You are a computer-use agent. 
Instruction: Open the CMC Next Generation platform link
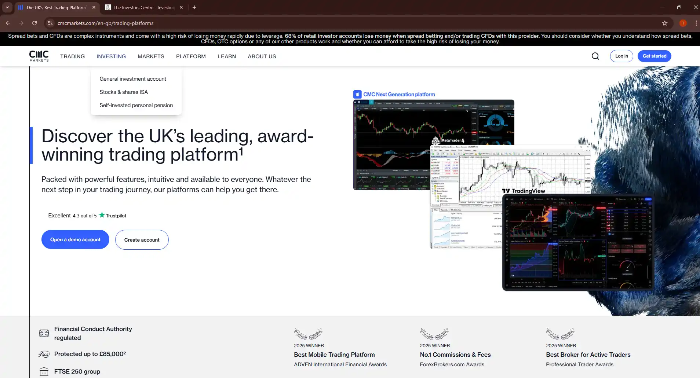[x=399, y=94]
